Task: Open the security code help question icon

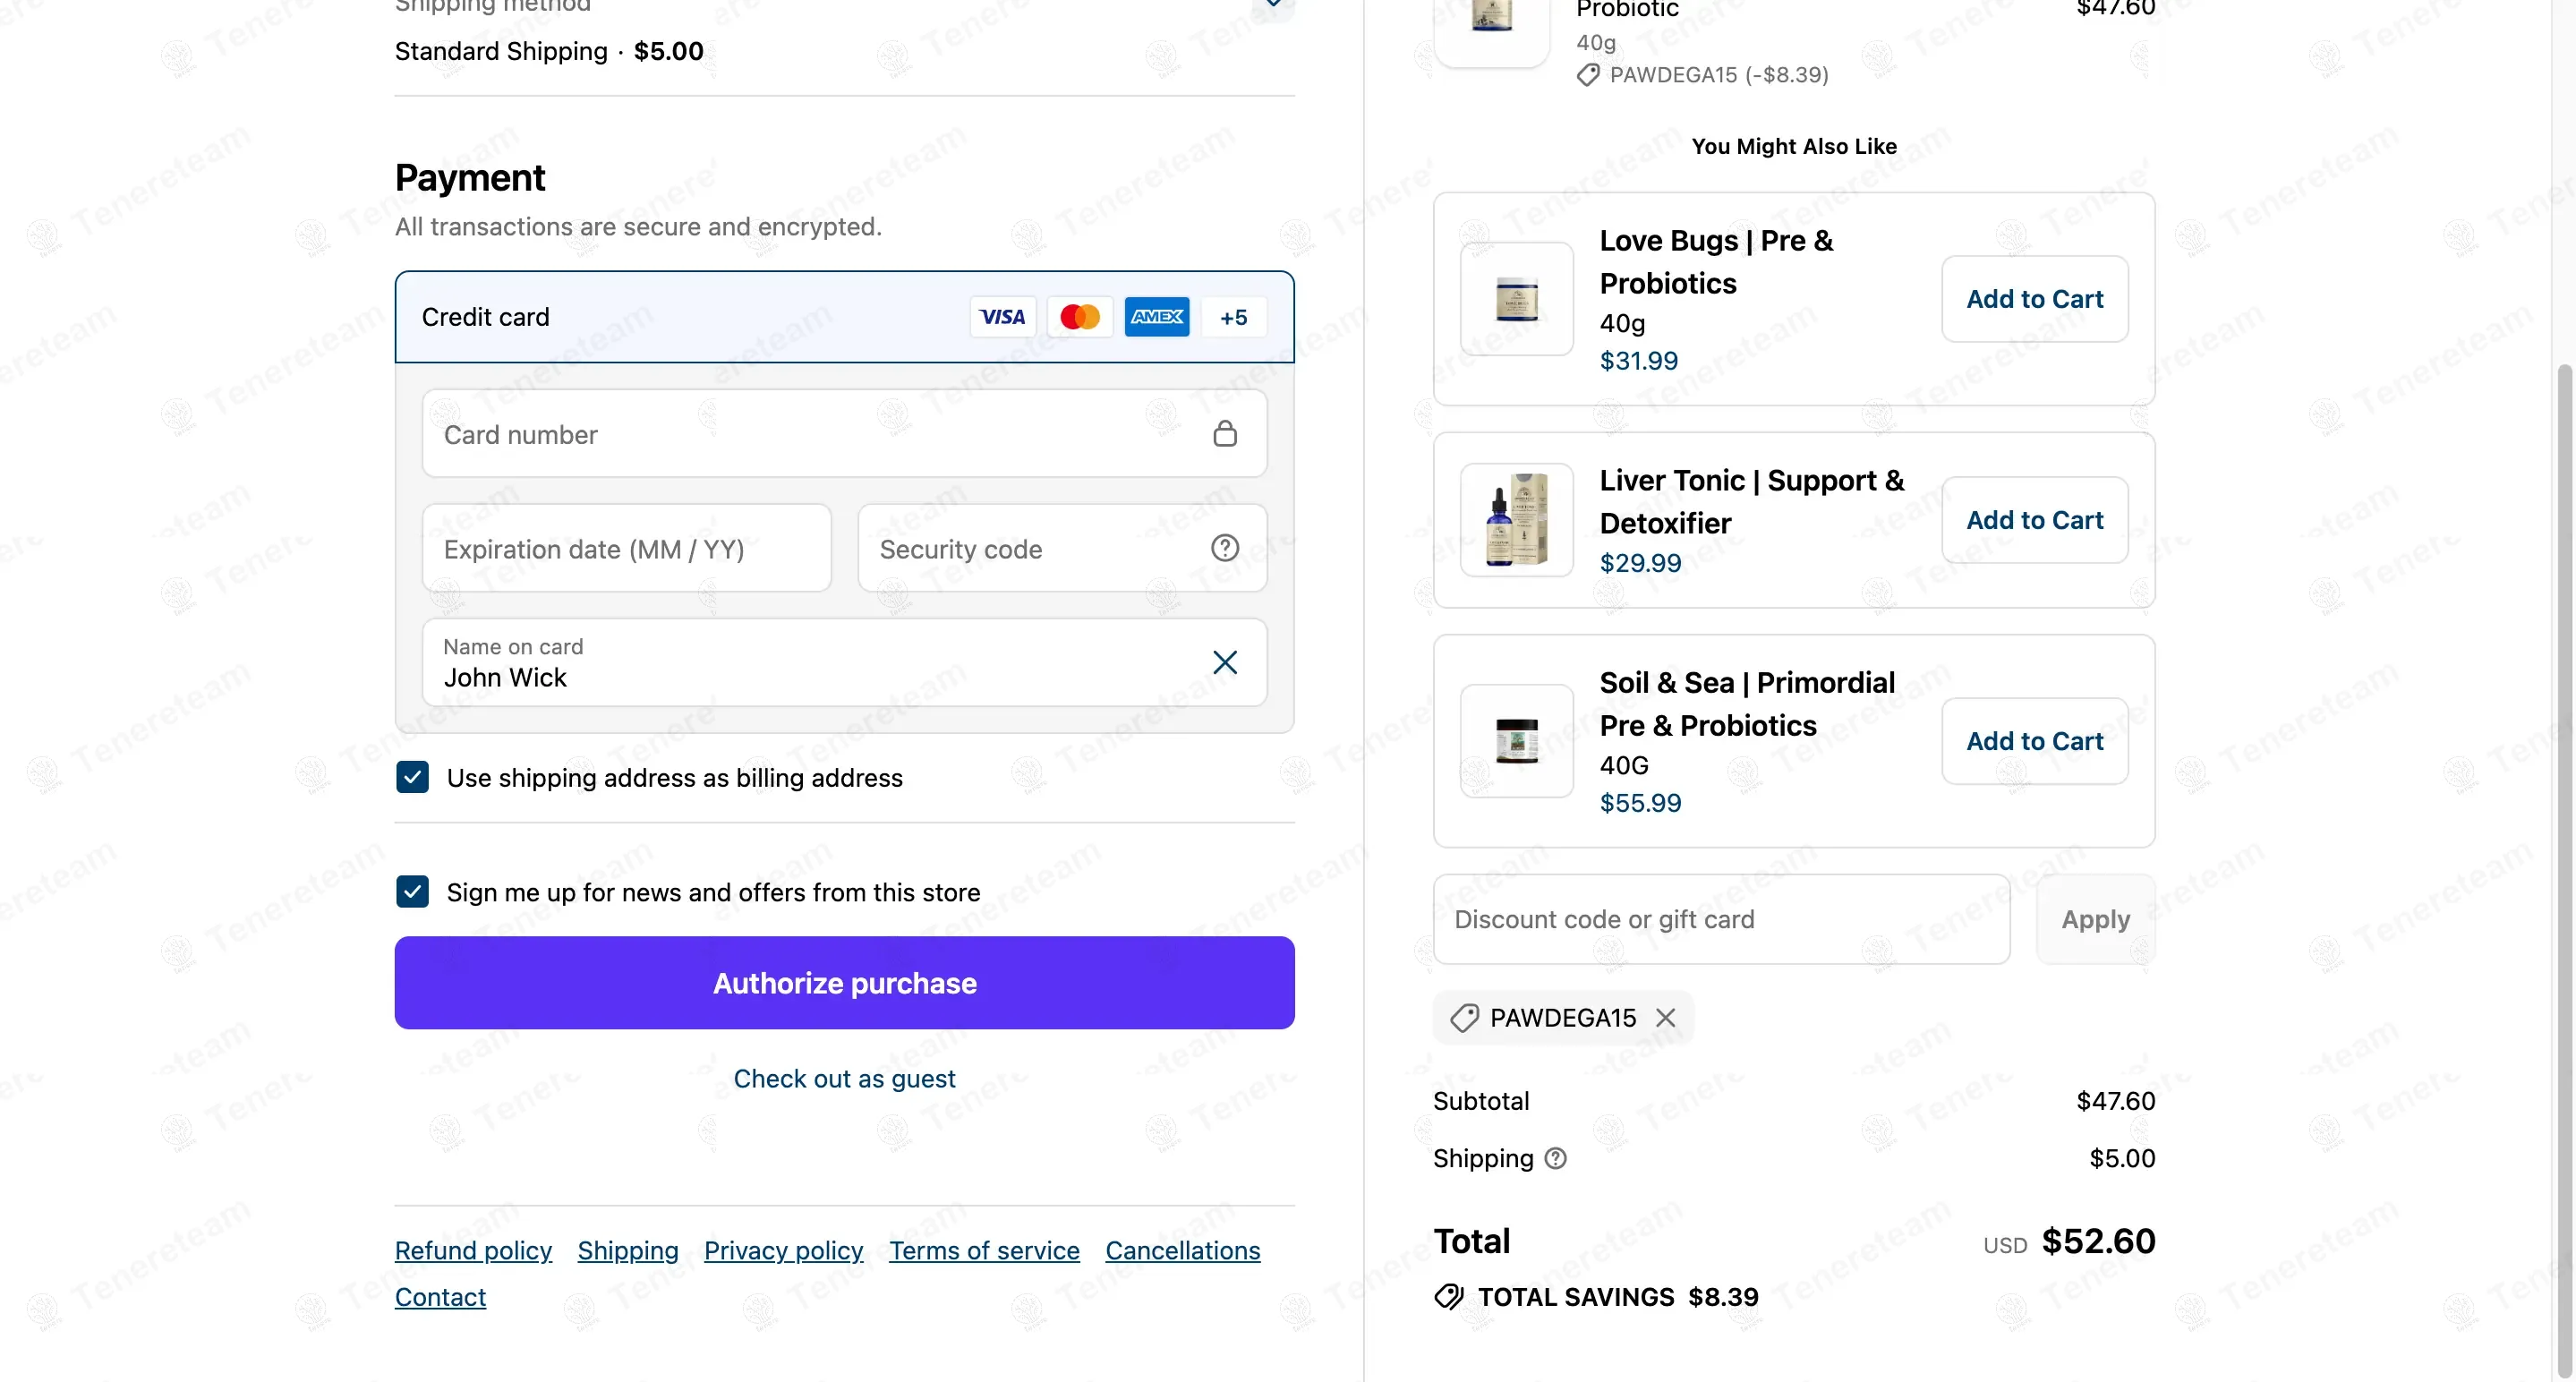Action: [x=1225, y=548]
